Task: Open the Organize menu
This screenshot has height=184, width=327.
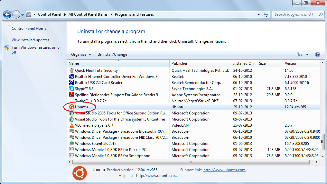Action: [x=81, y=54]
